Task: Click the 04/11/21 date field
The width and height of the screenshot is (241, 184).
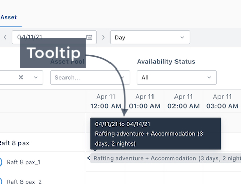Action: [54, 37]
